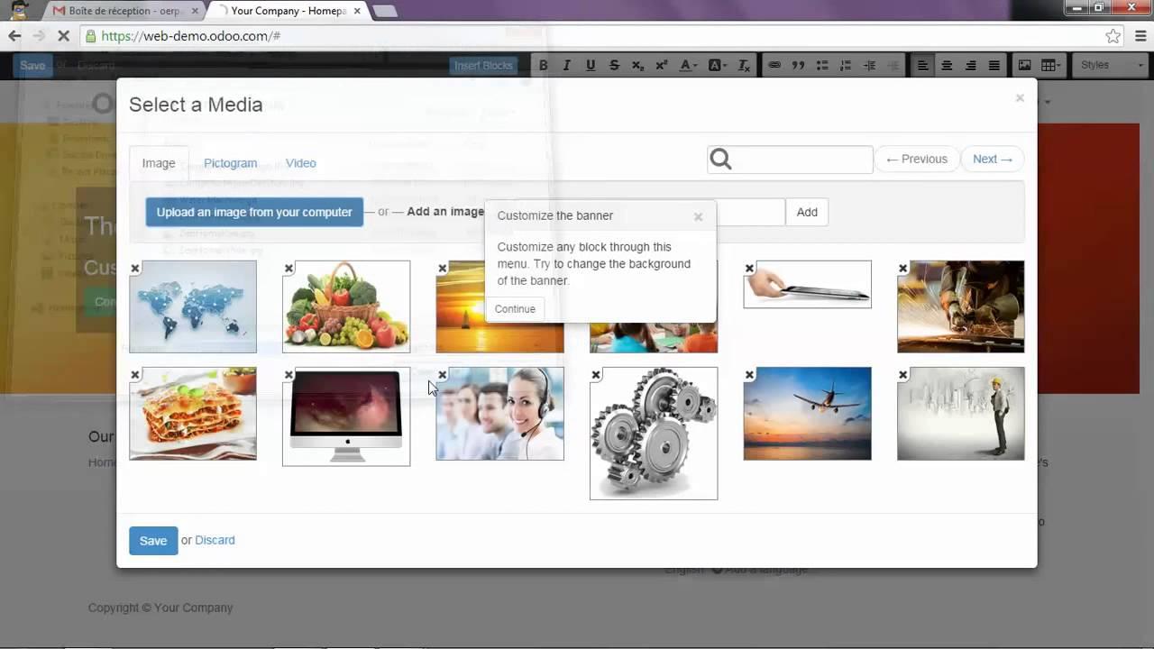Viewport: 1154px width, 649px height.
Task: Click the Discard link in the dialog
Action: point(215,540)
